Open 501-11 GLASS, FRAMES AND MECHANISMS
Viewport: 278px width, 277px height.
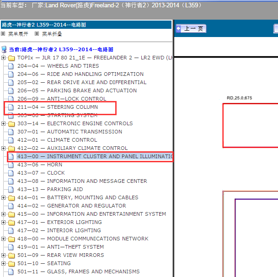79,272
